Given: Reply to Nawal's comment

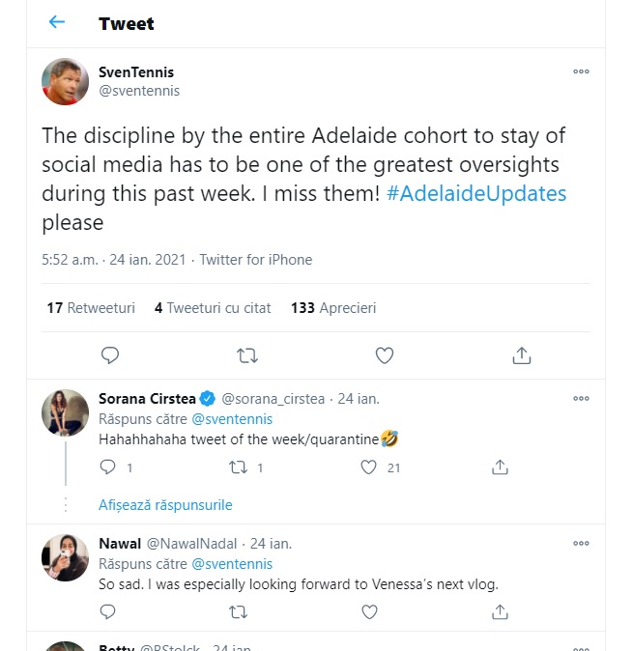Looking at the screenshot, I should (108, 612).
